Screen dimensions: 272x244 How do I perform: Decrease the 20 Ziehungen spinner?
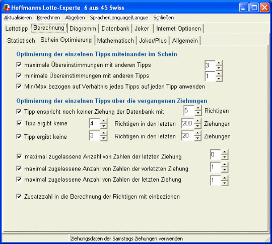click(x=197, y=138)
